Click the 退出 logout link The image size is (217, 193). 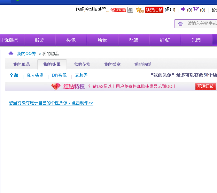click(x=170, y=10)
